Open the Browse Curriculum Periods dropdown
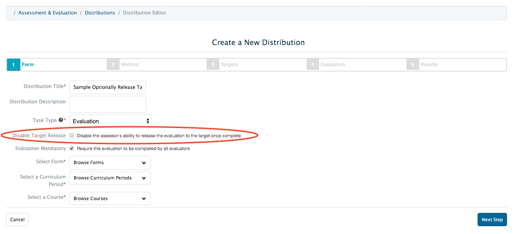Image resolution: width=514 pixels, height=234 pixels. pyautogui.click(x=110, y=178)
